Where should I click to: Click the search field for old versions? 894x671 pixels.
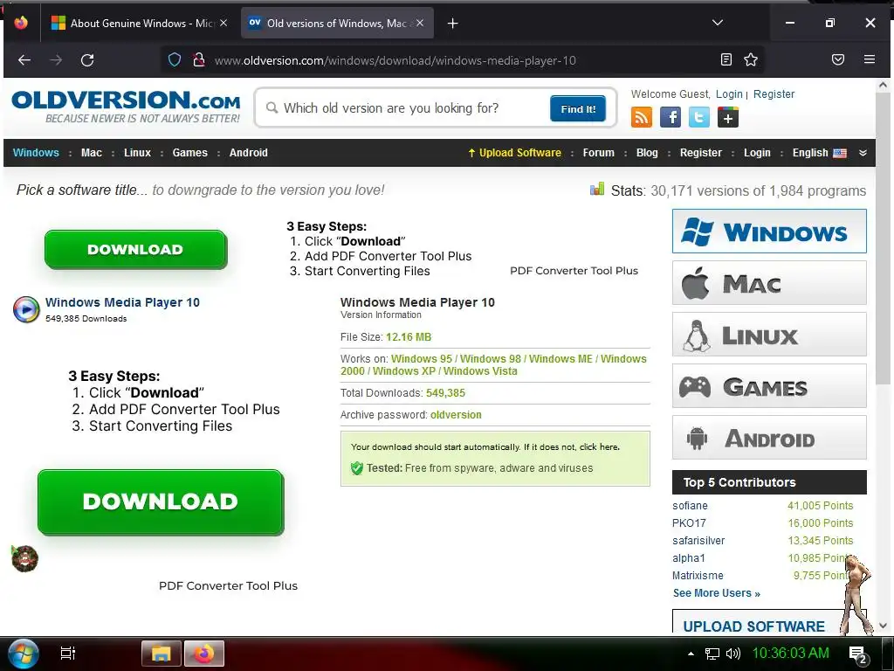tap(405, 108)
